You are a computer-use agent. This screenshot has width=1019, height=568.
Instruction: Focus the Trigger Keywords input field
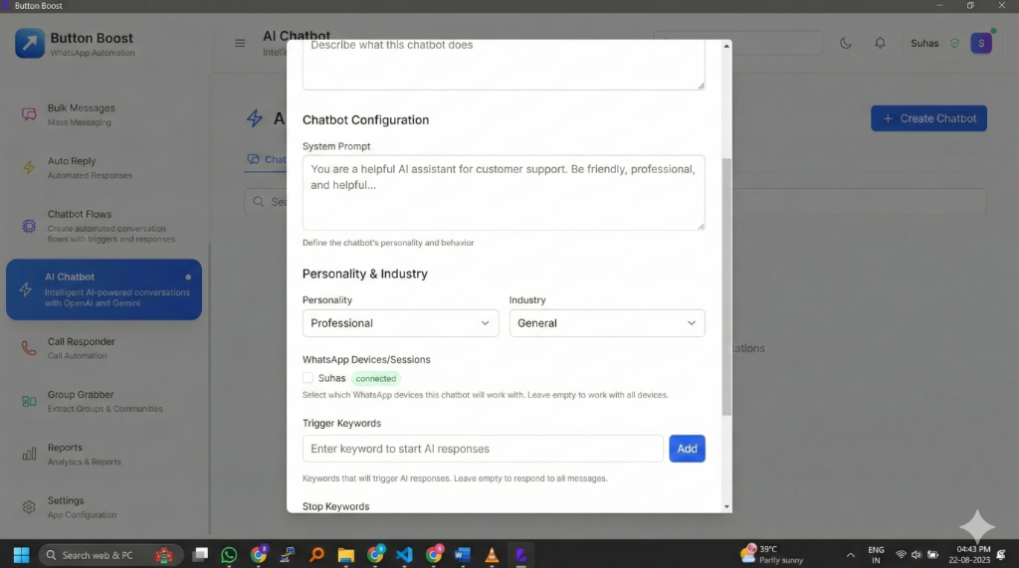pos(483,449)
